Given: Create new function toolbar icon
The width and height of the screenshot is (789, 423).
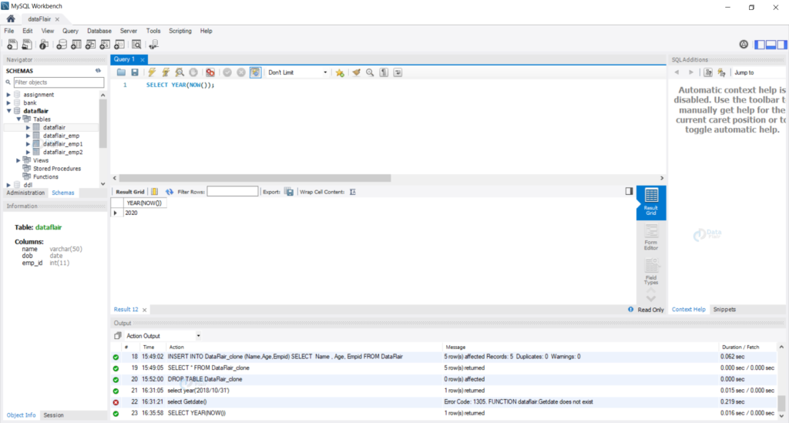Looking at the screenshot, I should (x=119, y=45).
